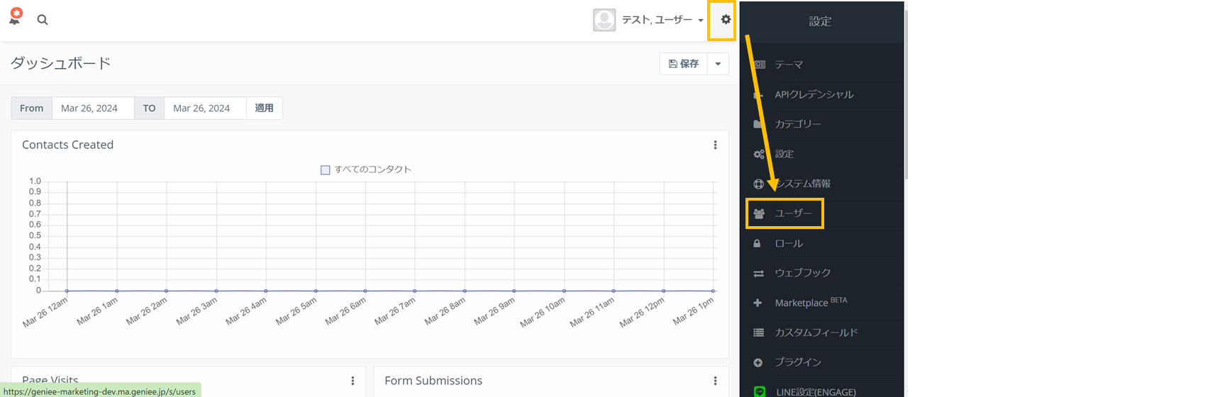
Task: Open Form Submissions widget options menu
Action: coord(715,381)
